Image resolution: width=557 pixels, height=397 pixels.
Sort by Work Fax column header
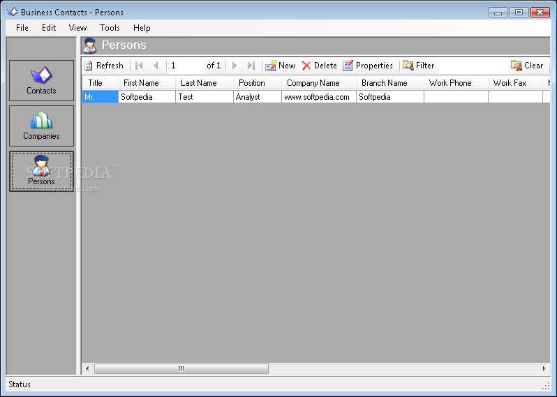click(x=515, y=83)
